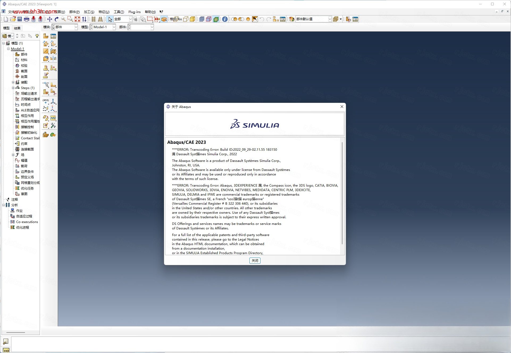
Task: Open the Part Manager
Action: point(53,36)
